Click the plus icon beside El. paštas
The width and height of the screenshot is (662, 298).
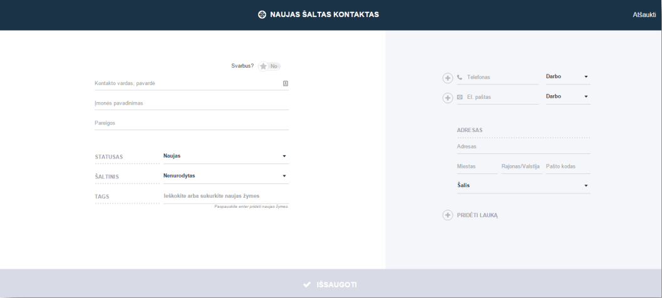click(448, 98)
